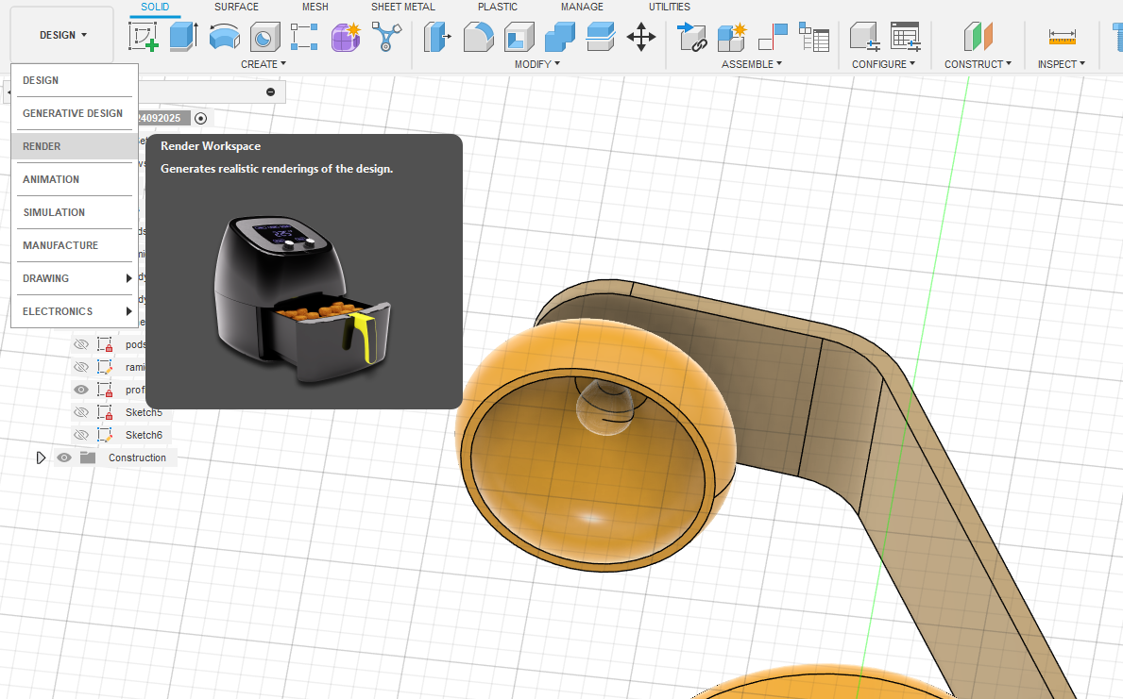This screenshot has width=1123, height=699.
Task: Open the CREATE dropdown menu
Action: click(264, 64)
